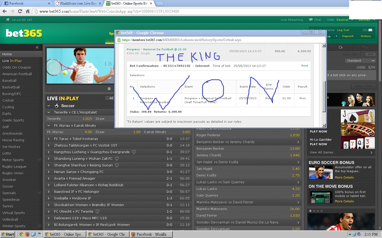Click Windows Start button

(x=8, y=234)
